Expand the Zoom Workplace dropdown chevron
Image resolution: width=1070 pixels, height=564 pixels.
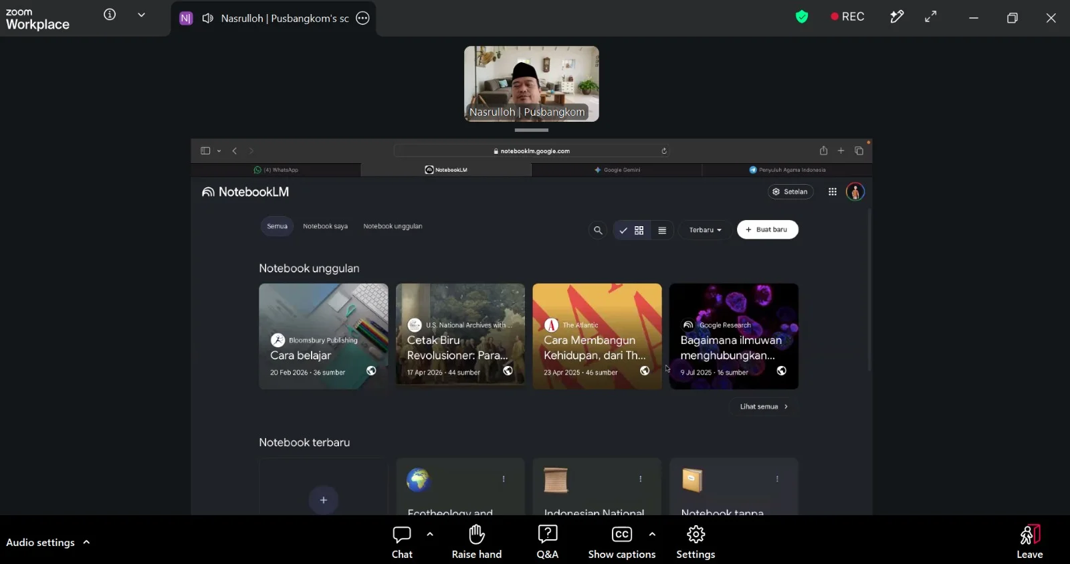click(141, 15)
